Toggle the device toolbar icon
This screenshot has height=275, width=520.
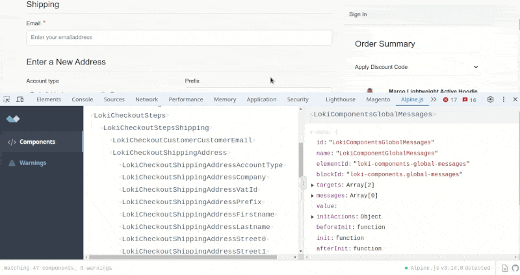coord(20,99)
